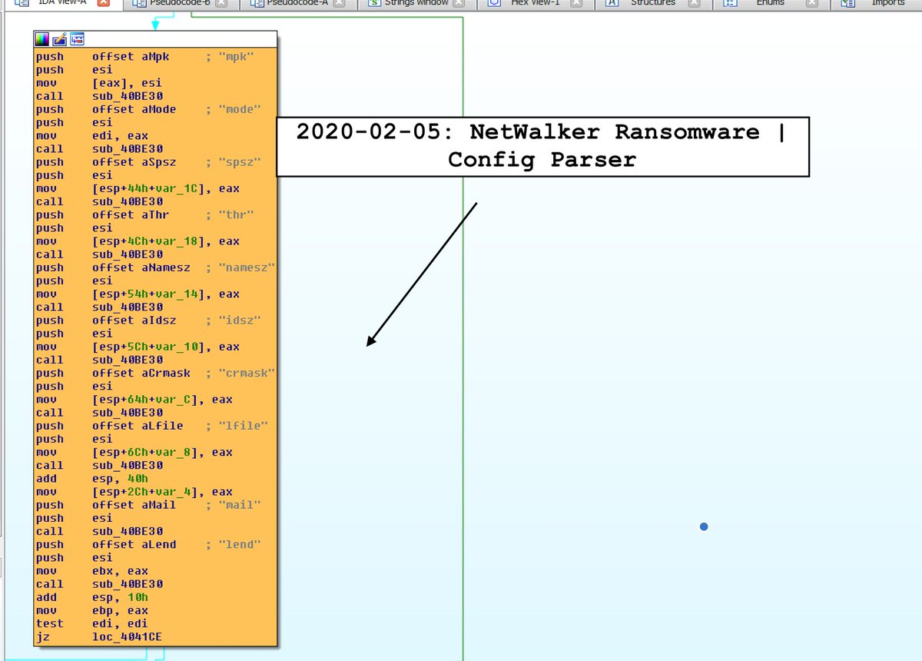Select the operand 'offset aCrmask'
The width and height of the screenshot is (922, 661).
coord(141,374)
